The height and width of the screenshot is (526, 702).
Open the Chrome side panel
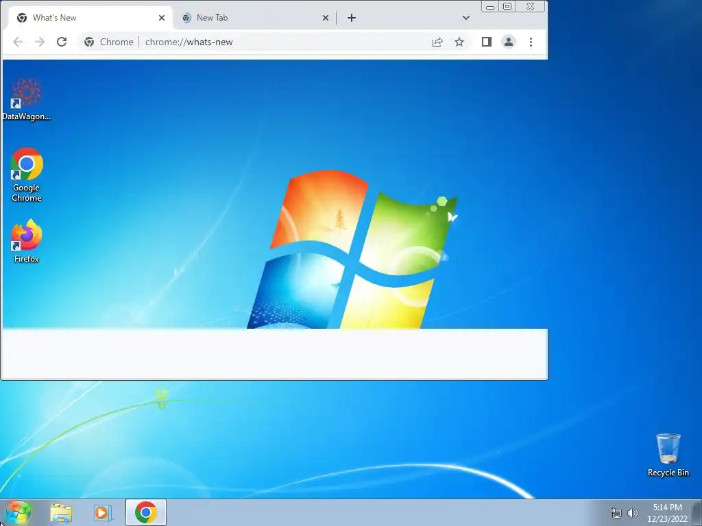point(487,42)
